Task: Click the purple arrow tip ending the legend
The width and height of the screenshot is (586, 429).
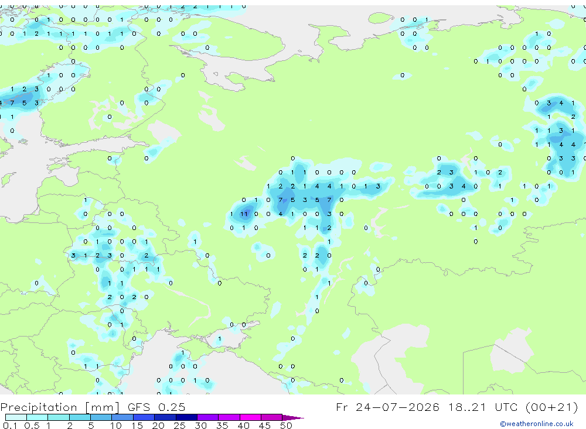Action: click(x=294, y=418)
